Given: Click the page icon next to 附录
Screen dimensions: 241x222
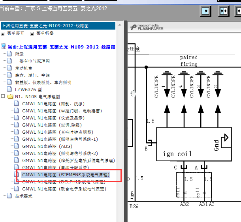Looking at the screenshot, I should (x=9, y=54).
